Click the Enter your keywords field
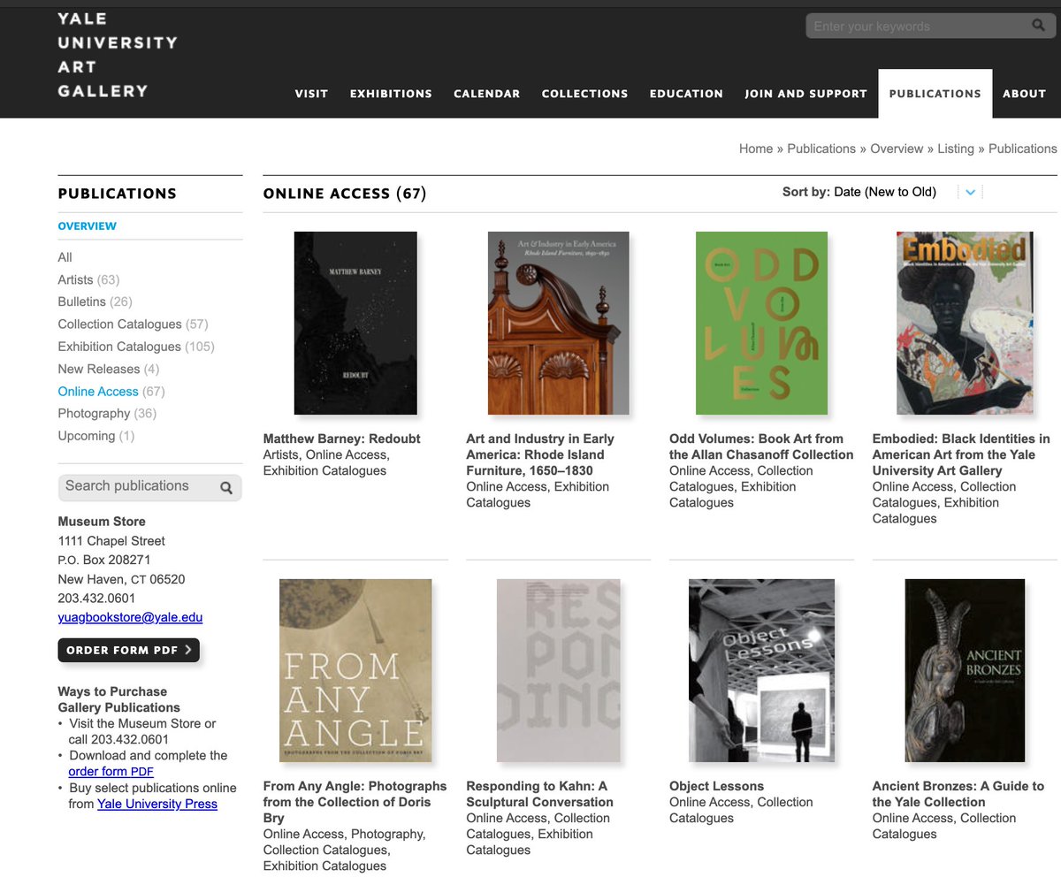Image resolution: width=1061 pixels, height=885 pixels. click(916, 27)
